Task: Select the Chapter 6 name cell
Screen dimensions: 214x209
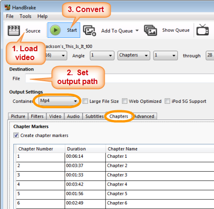Action: click(x=160, y=204)
